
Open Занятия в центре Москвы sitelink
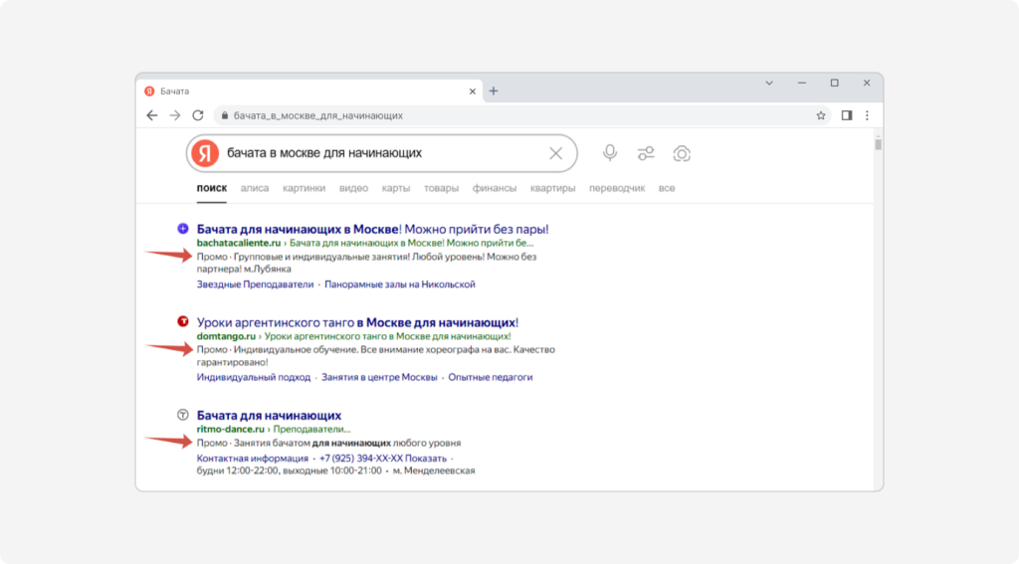point(379,377)
